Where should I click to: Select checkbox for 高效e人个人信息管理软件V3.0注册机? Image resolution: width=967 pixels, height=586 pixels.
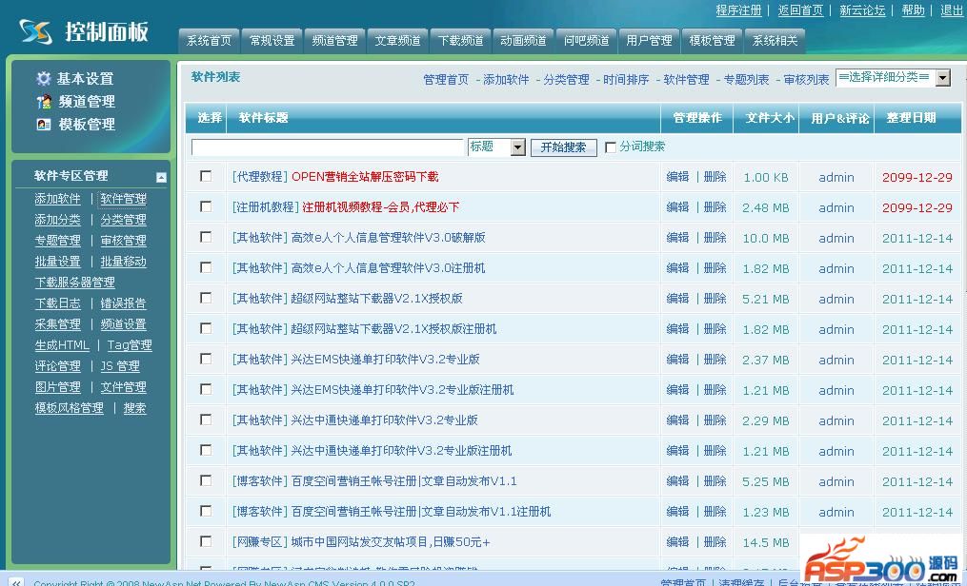[206, 267]
